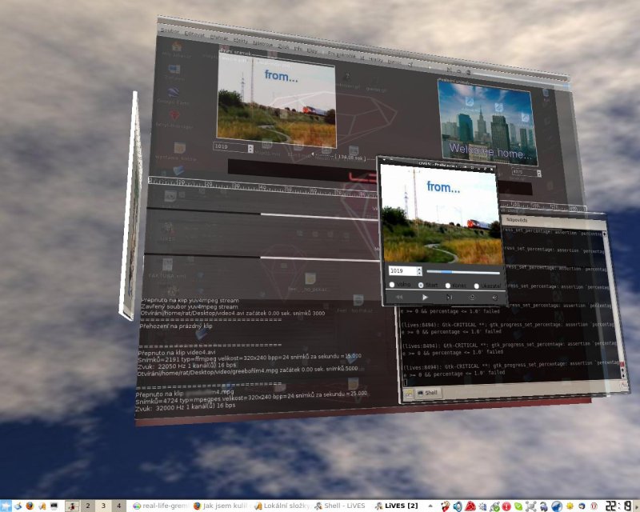Select the Shell tab in the terminal window
Viewport: 640px width, 512px height.
coord(427,393)
